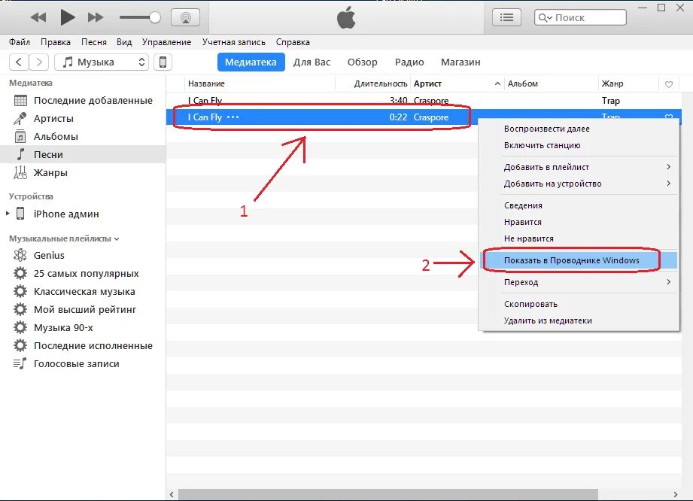Start playback with the Play button
This screenshot has width=693, height=501.
pyautogui.click(x=67, y=17)
